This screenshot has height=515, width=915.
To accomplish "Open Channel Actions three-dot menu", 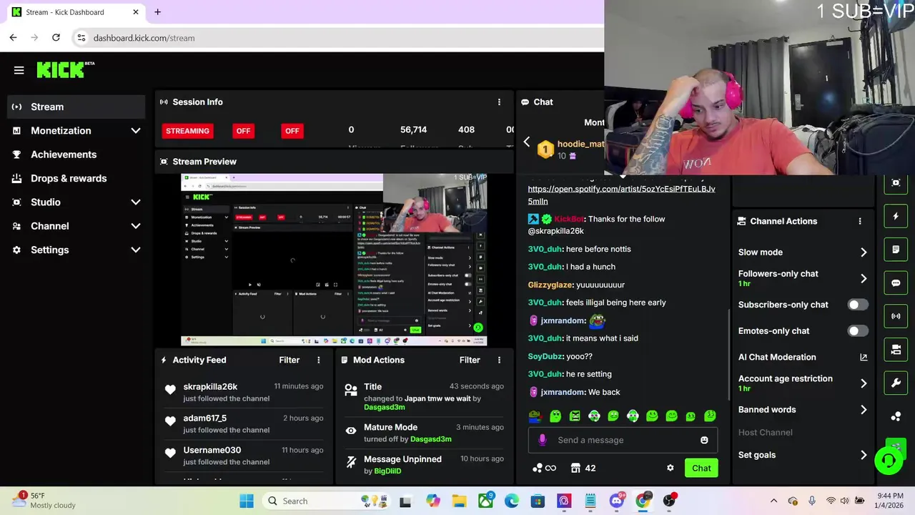I will [860, 221].
